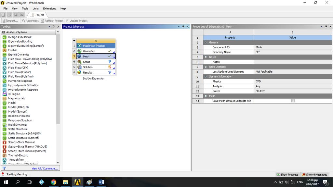Click the Reconnect button
Viewport: 333px width, 187px height.
[30, 21]
